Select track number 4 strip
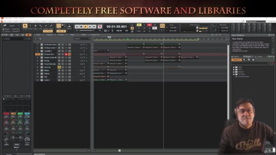276x155 pixels. 38,54
